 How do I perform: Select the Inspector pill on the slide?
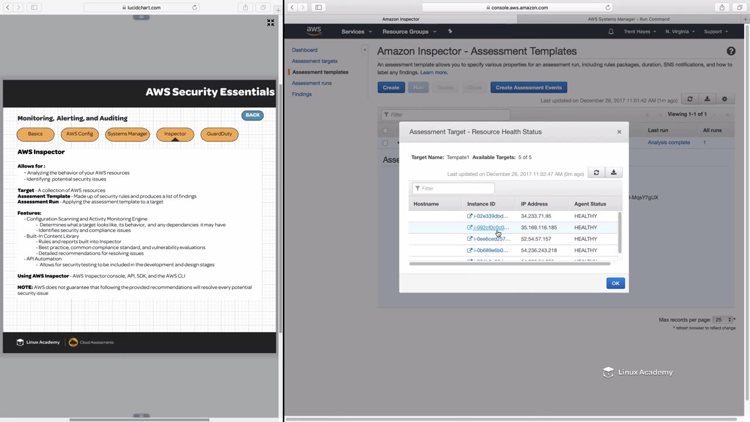point(175,134)
